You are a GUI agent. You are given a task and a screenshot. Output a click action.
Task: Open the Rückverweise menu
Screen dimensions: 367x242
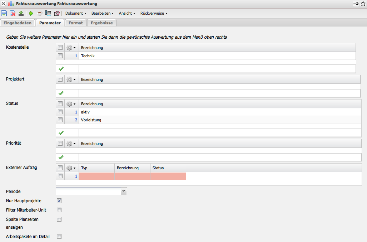(x=154, y=13)
